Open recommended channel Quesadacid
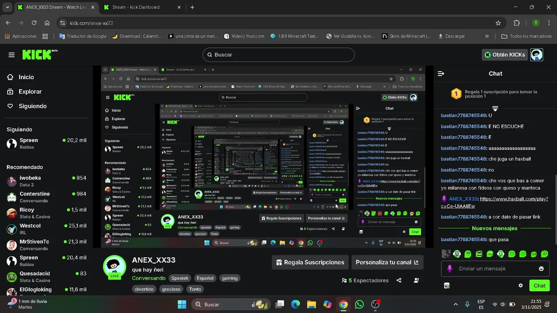Screen dimensions: 557x313 pos(47,276)
